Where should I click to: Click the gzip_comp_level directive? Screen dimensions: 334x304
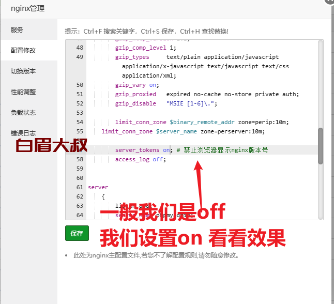(x=141, y=48)
